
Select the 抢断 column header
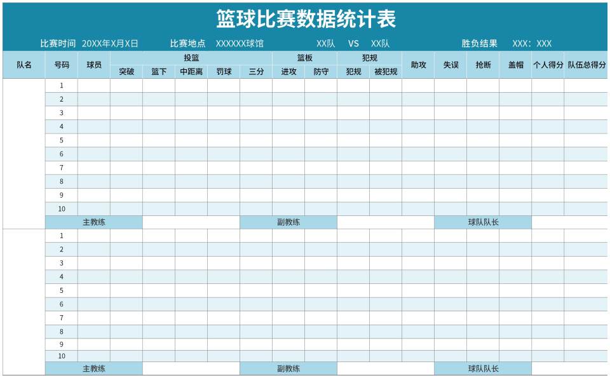coord(483,65)
